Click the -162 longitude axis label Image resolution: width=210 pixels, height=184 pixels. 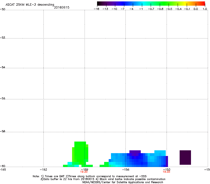(43, 170)
